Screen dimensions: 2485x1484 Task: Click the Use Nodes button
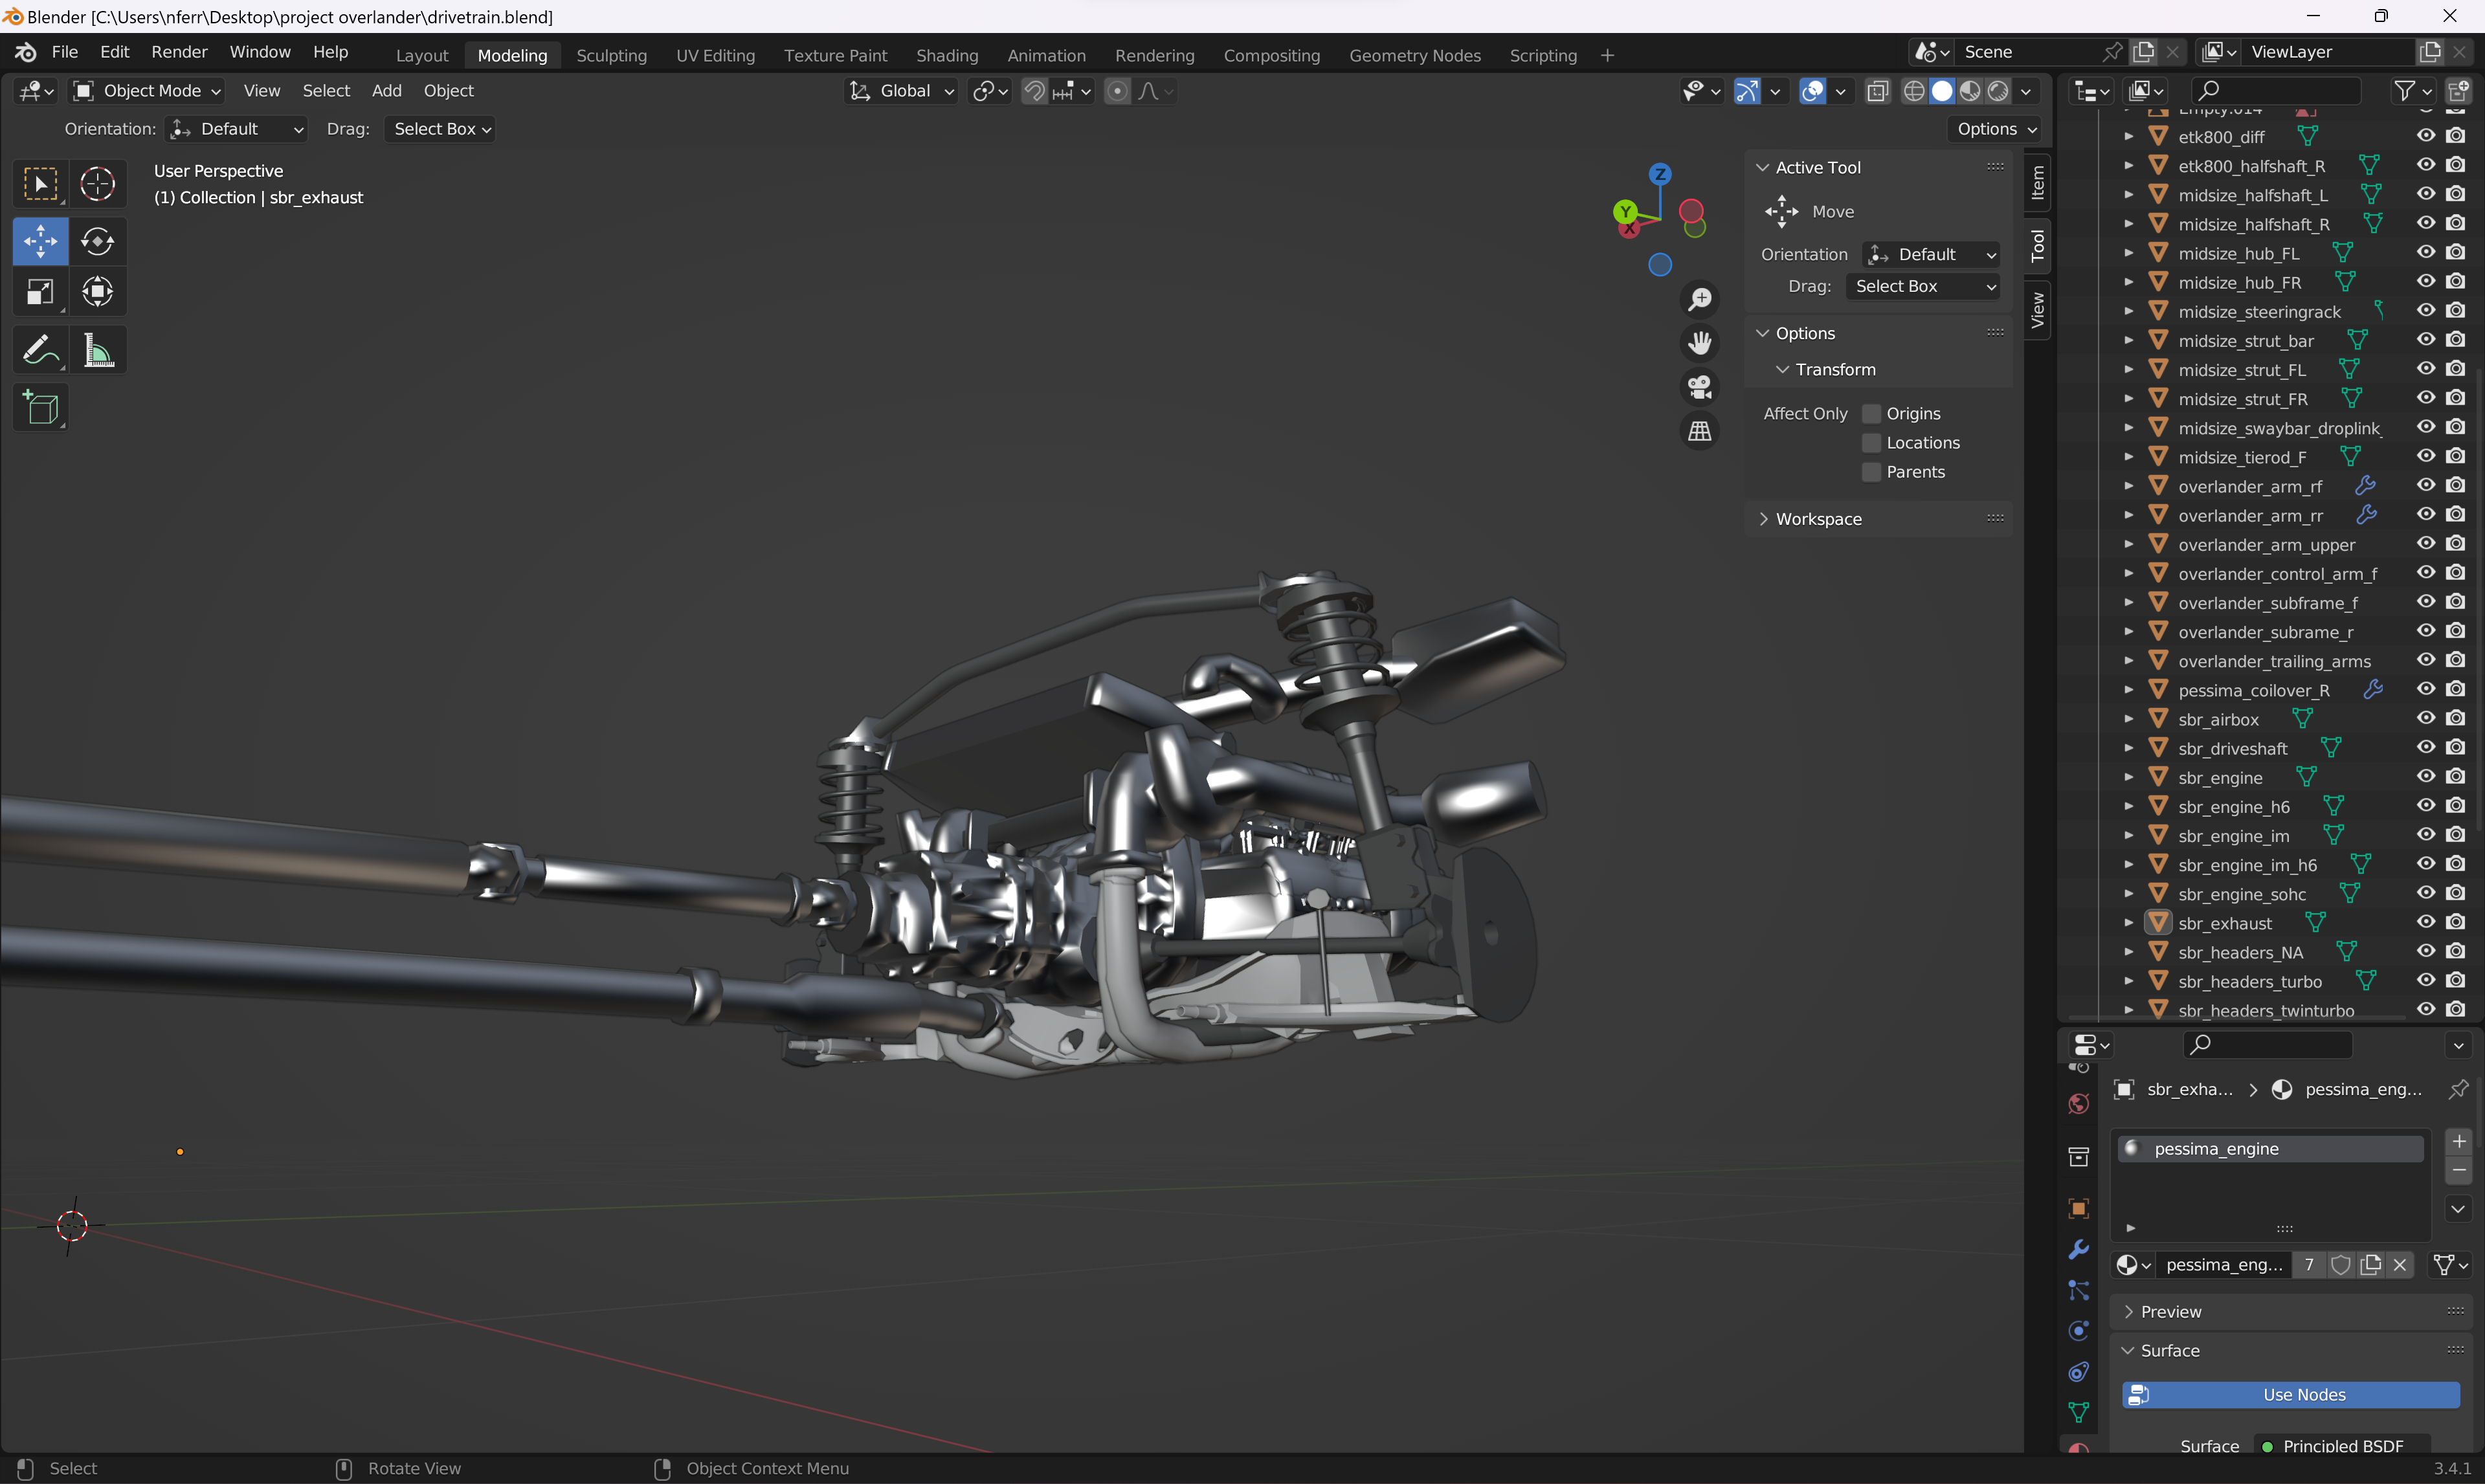(2290, 1394)
